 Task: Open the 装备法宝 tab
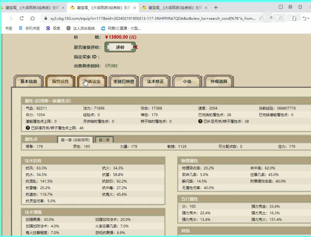point(92,81)
